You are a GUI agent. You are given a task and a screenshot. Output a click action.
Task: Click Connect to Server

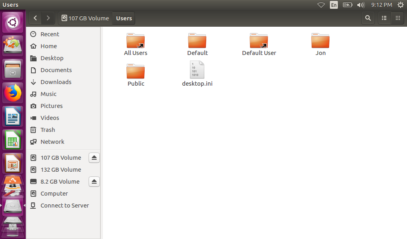64,206
